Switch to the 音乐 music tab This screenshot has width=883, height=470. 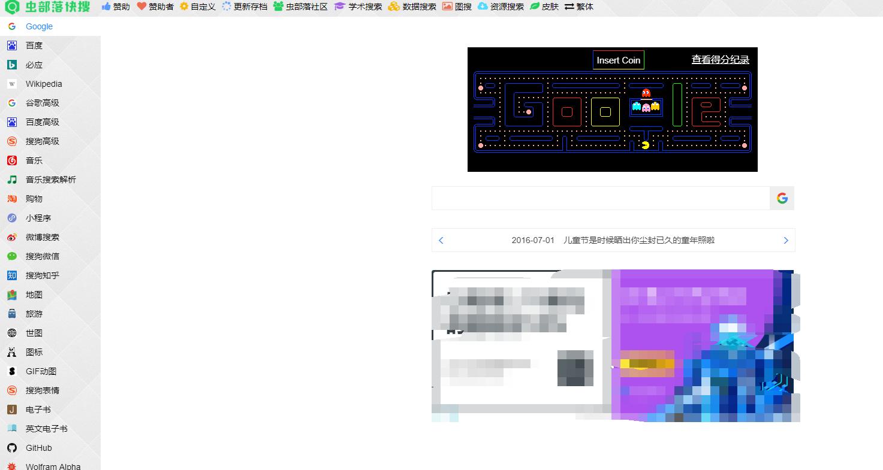pos(34,160)
